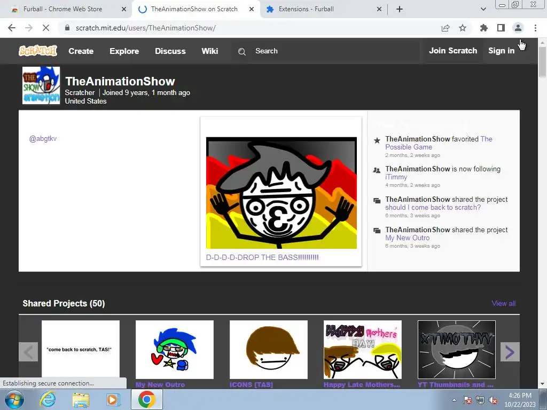Image resolution: width=547 pixels, height=410 pixels.
Task: Show next shared projects with right arrow
Action: click(510, 352)
